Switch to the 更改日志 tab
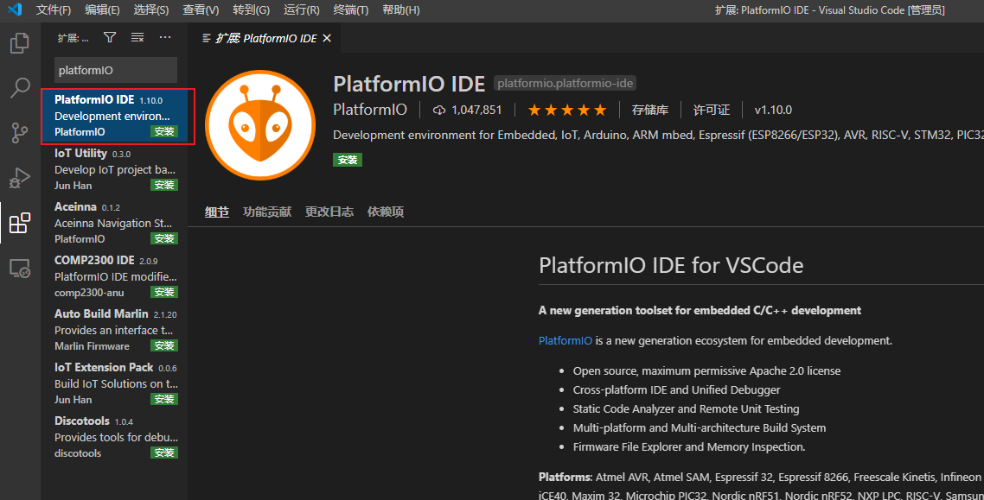 point(329,212)
